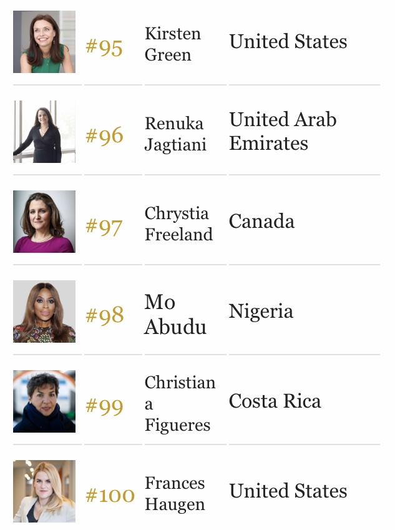Click the Kirsten Green name link
Screen dimensions: 395x530
click(x=173, y=44)
